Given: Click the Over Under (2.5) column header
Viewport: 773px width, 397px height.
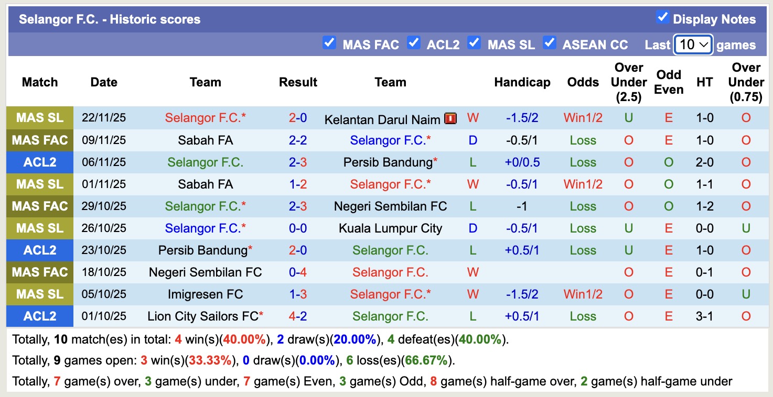Looking at the screenshot, I should tap(628, 82).
